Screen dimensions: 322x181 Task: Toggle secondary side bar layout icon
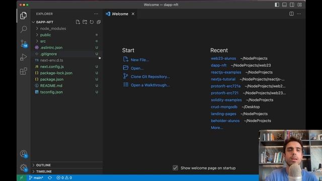coord(292,5)
